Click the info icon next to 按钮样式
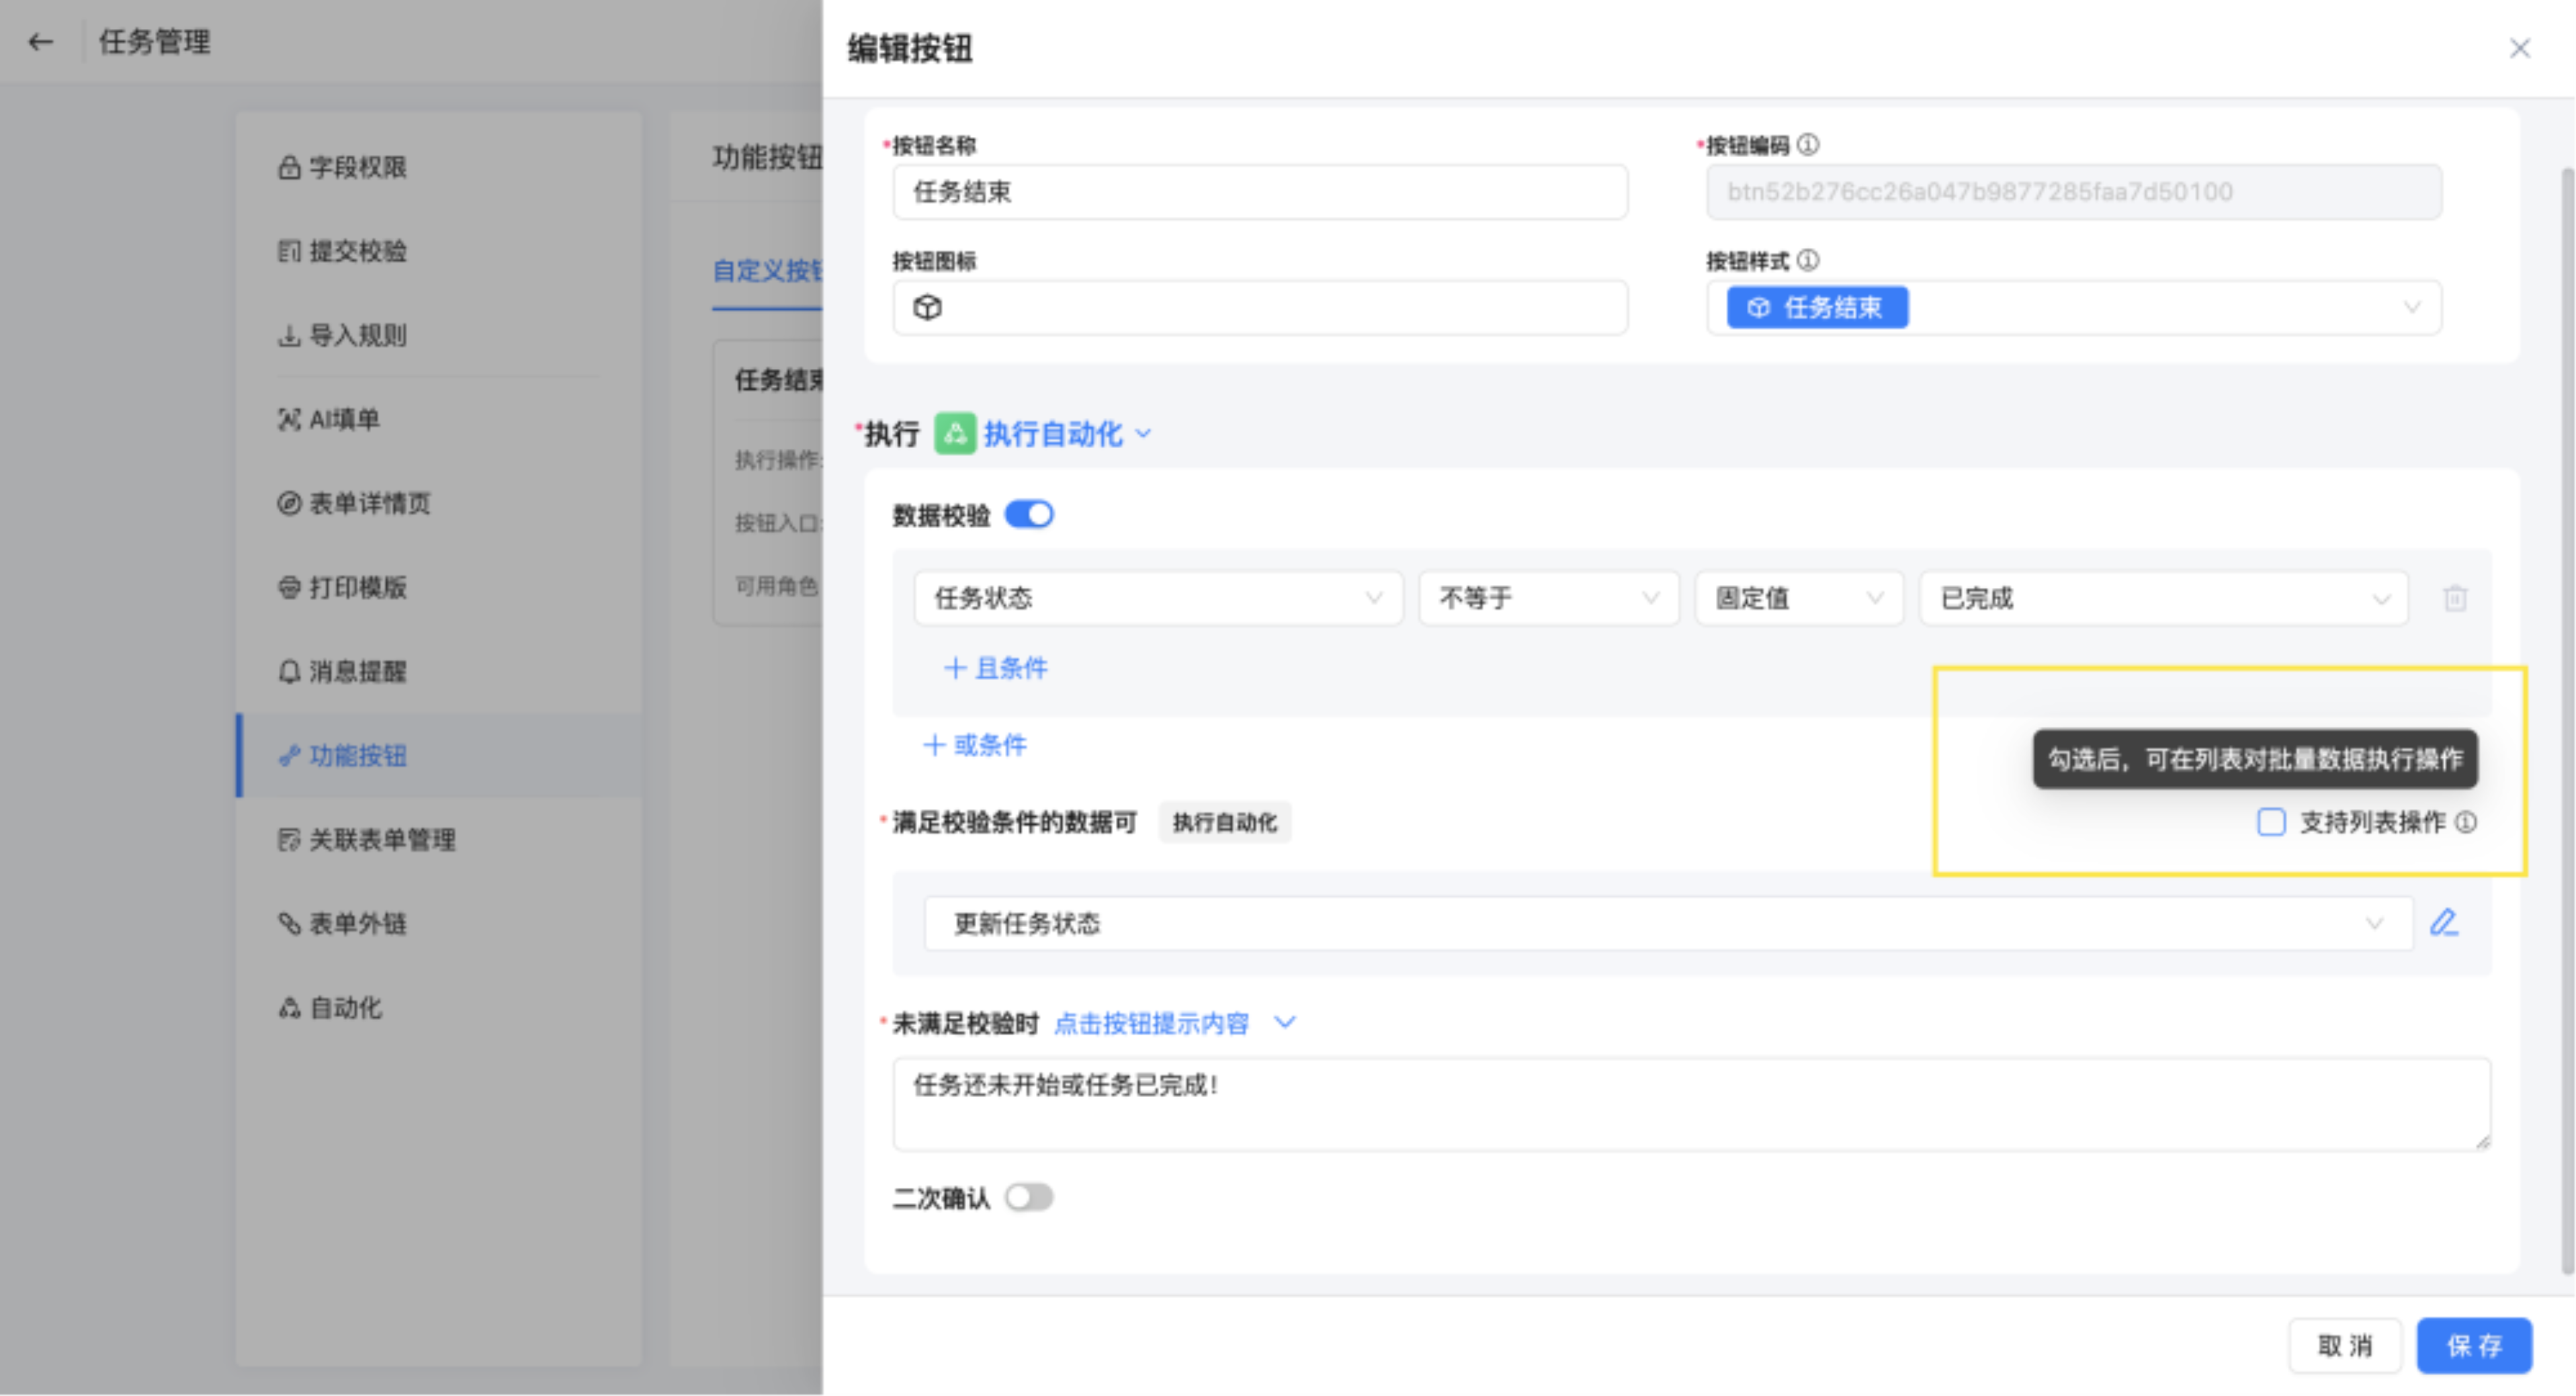Screen dimensions: 2576x1396 pyautogui.click(x=1807, y=261)
